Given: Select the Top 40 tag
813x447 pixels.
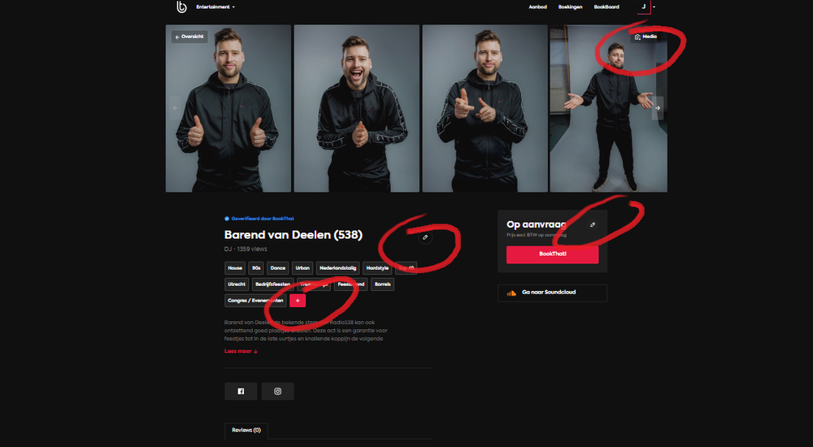Looking at the screenshot, I should (406, 268).
